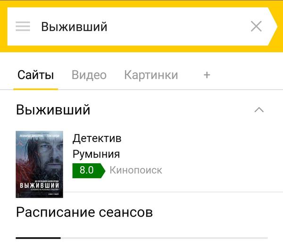Open the Кинопоиск rating source link

[x=136, y=170]
